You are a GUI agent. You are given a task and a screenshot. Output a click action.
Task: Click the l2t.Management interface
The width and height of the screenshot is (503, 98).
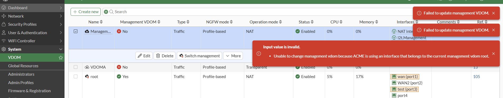tap(409, 38)
